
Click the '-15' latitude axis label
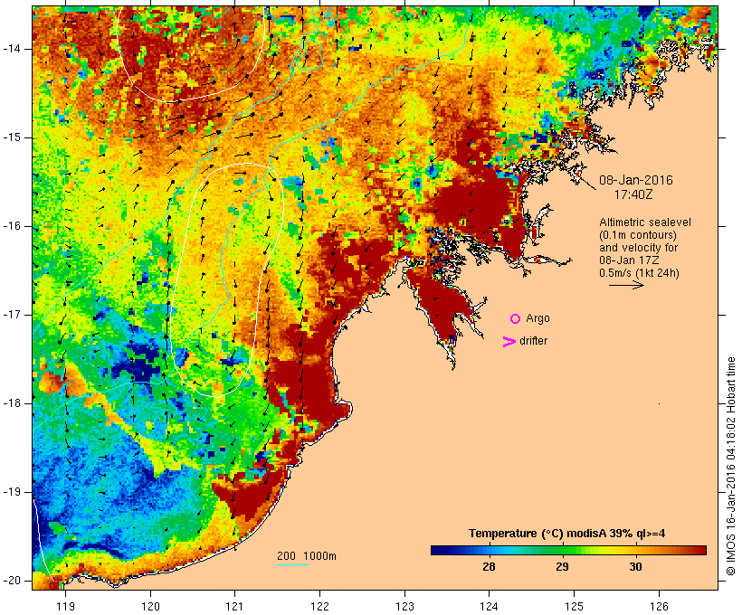tap(11, 137)
